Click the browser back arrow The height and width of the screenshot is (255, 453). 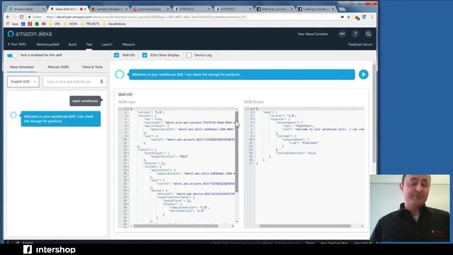tap(8, 17)
